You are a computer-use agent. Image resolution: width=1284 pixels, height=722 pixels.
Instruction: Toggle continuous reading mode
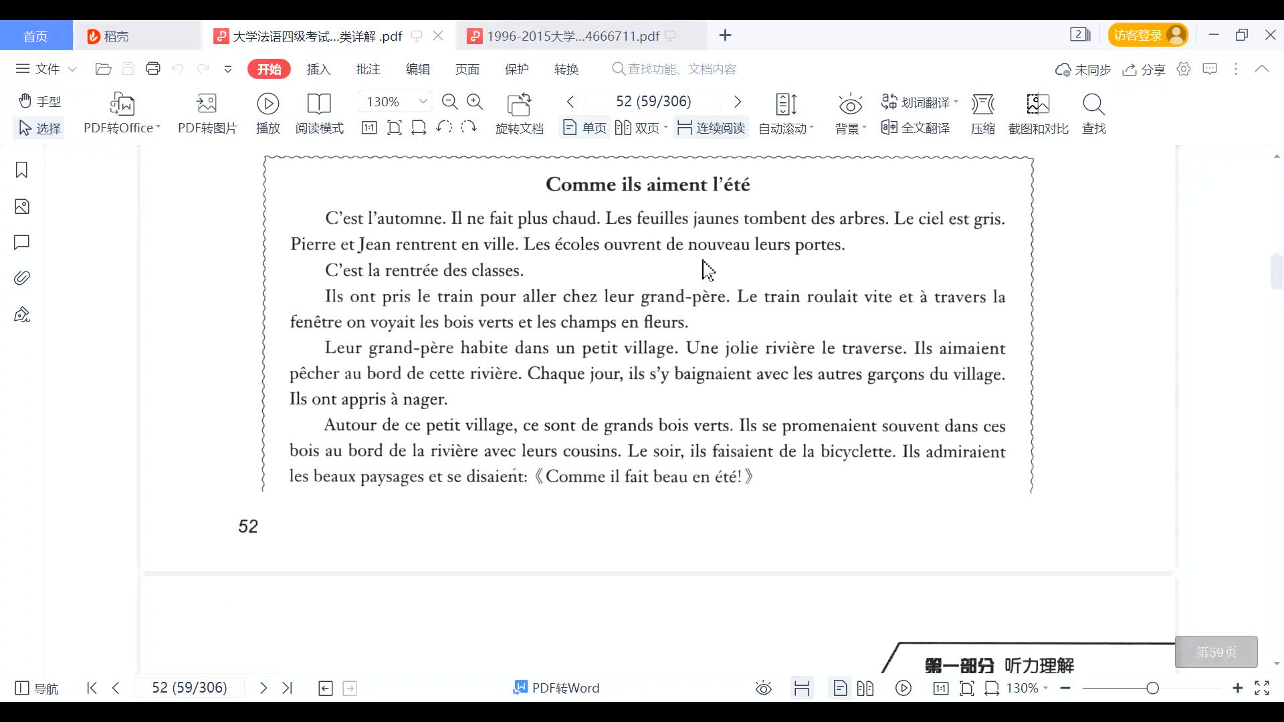click(711, 128)
